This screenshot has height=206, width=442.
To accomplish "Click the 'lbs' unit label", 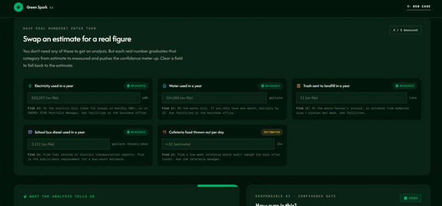I will 279,144.
